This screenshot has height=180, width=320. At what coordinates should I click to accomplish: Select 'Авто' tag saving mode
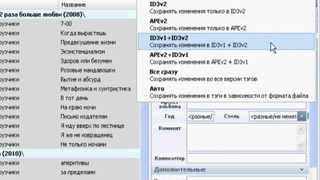point(226,92)
